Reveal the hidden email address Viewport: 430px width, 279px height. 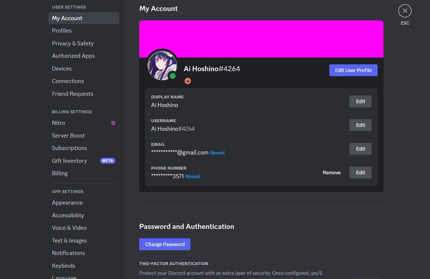[217, 153]
